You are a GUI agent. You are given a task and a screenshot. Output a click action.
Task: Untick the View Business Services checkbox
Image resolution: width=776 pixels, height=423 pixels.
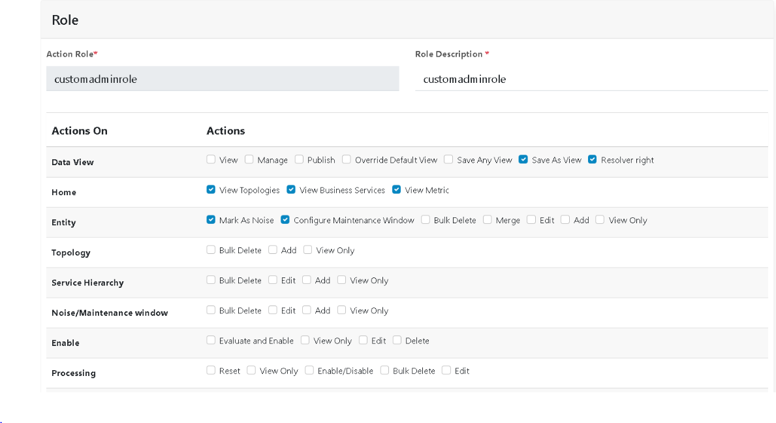pos(291,190)
